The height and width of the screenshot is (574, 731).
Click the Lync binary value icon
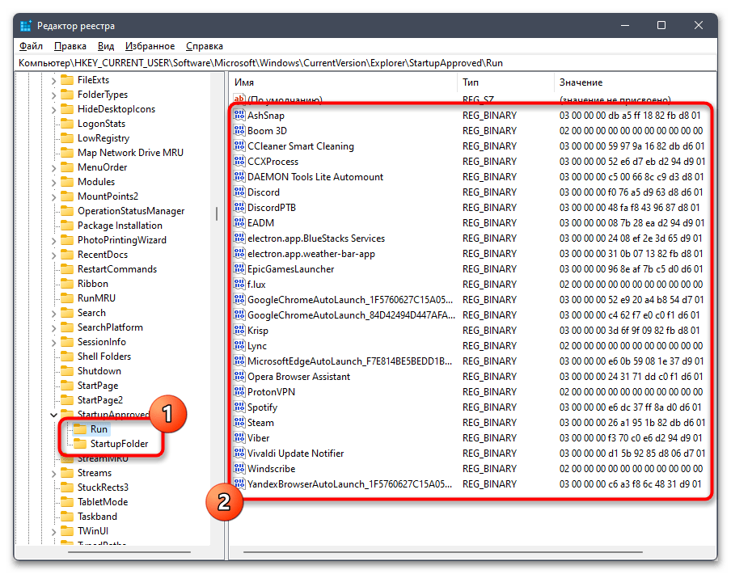point(239,346)
